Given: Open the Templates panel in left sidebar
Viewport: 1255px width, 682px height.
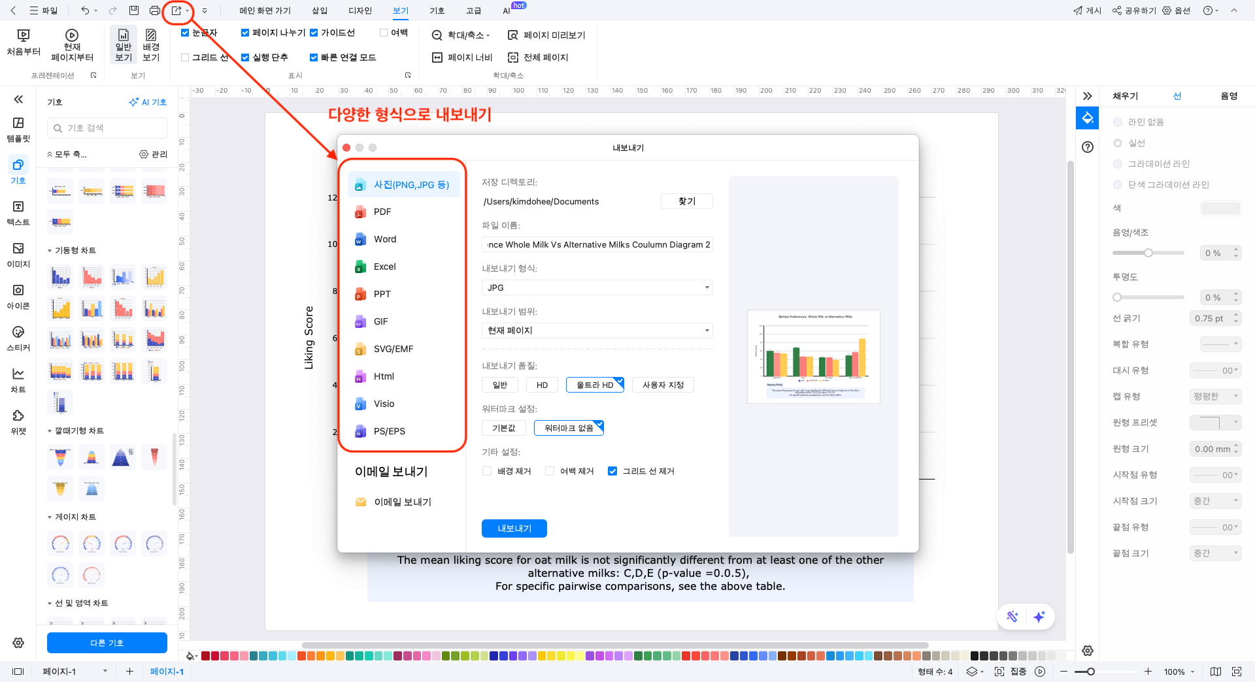Looking at the screenshot, I should (x=18, y=129).
